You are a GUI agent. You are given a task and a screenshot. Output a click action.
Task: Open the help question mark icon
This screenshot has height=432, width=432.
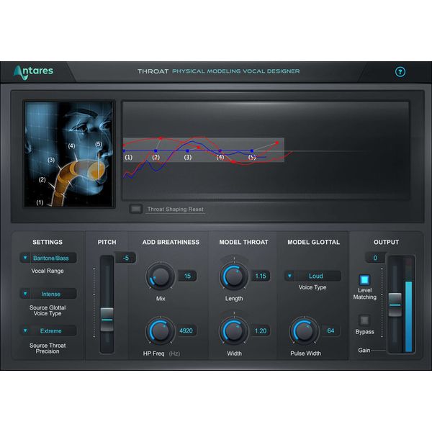(400, 72)
